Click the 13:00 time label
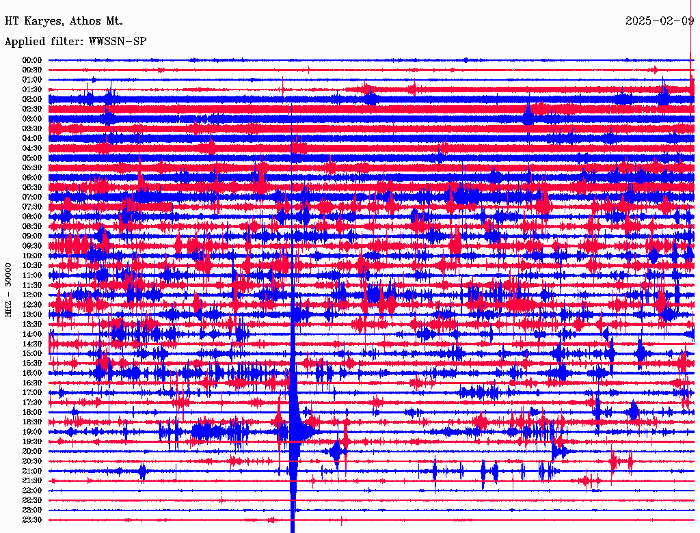Screen dimensions: 700x533 point(32,315)
